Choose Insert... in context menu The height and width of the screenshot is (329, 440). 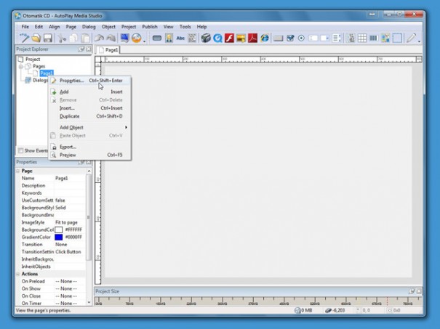pyautogui.click(x=90, y=108)
